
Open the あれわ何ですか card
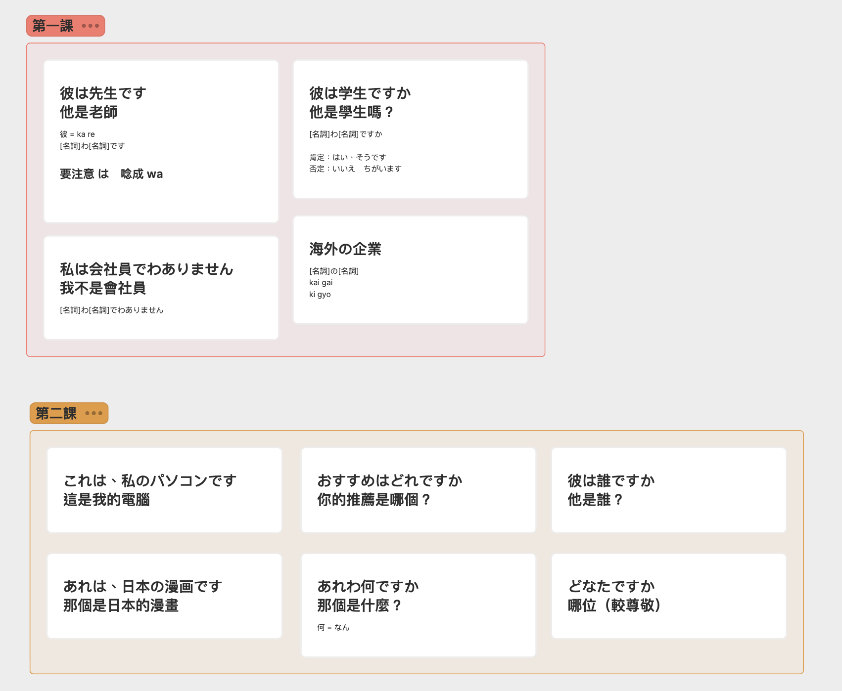coord(419,605)
